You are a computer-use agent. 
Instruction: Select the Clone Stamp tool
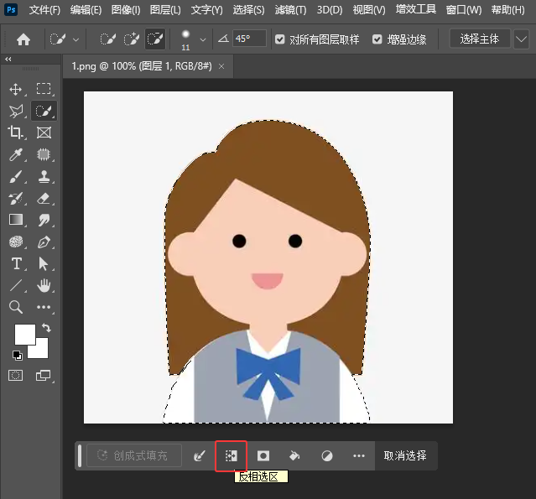point(44,177)
